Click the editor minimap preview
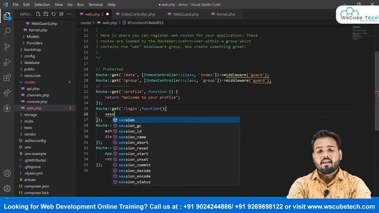379x213 pixels. (x=363, y=33)
